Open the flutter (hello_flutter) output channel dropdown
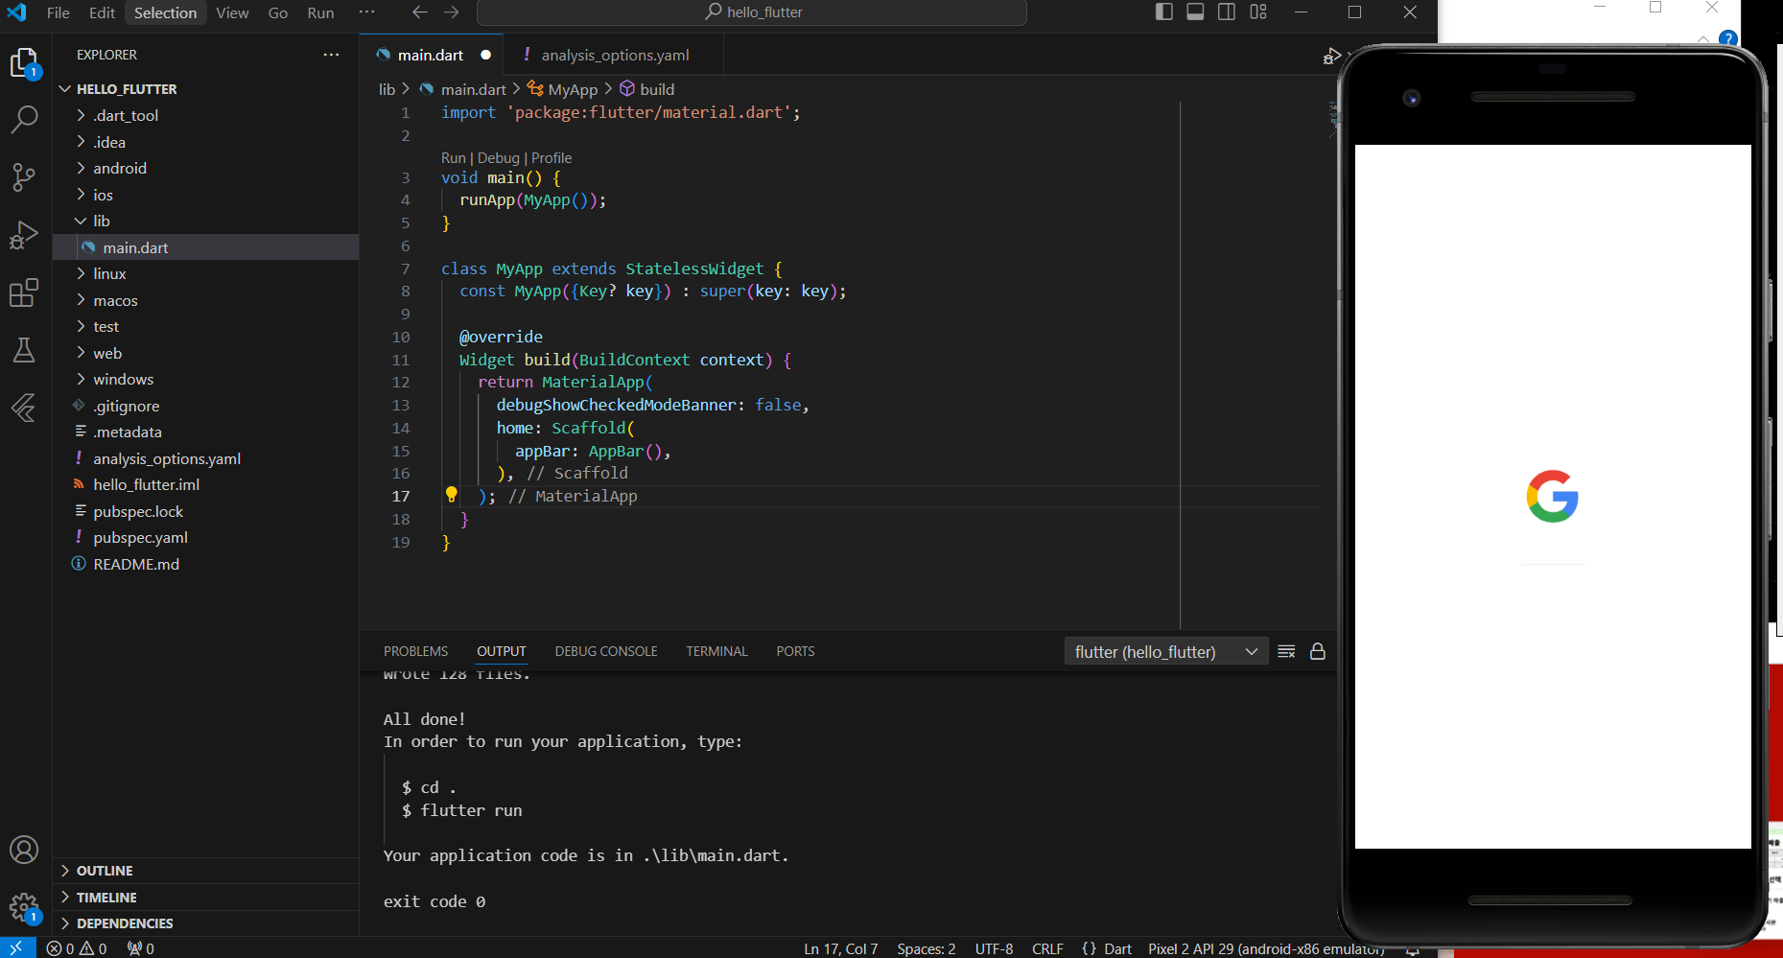This screenshot has height=958, width=1783. [x=1165, y=652]
